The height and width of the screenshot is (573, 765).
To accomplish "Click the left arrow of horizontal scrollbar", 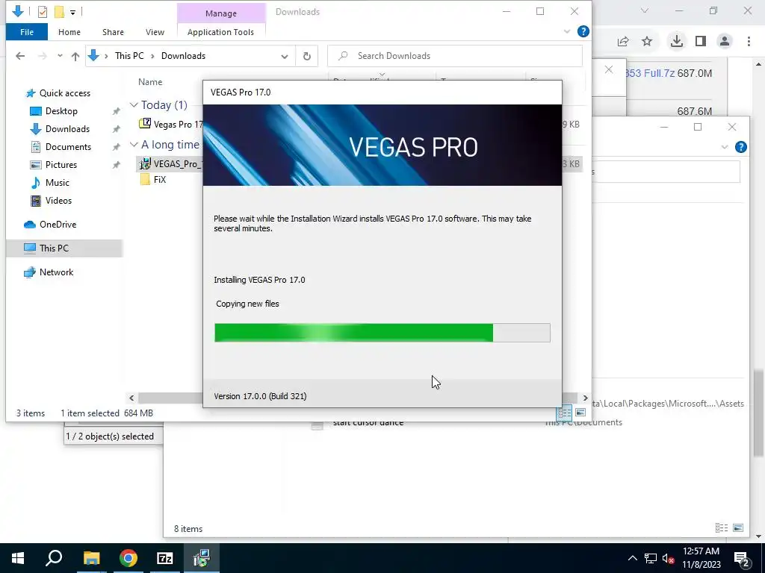I will click(131, 398).
